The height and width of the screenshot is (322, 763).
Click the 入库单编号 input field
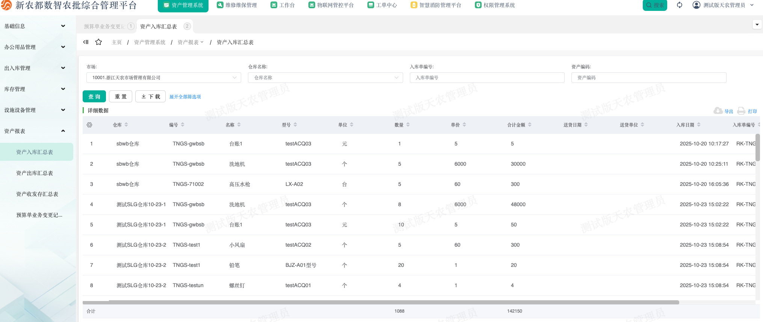click(x=487, y=78)
